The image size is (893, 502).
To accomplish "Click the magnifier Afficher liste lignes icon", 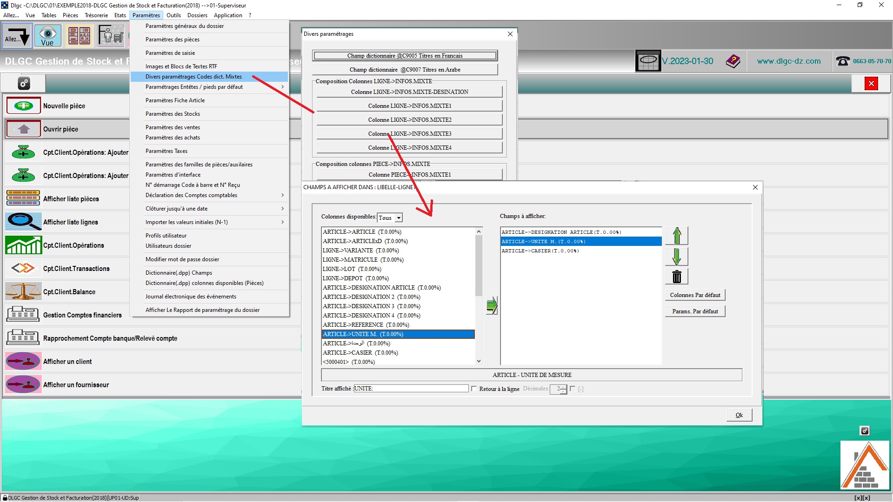I will tap(23, 222).
